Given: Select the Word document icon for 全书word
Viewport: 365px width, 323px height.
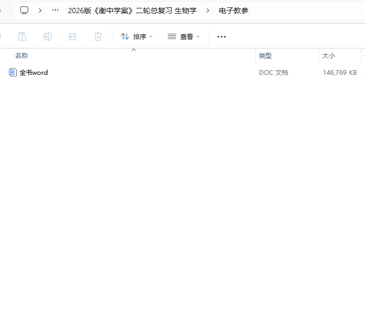Looking at the screenshot, I should pos(13,72).
